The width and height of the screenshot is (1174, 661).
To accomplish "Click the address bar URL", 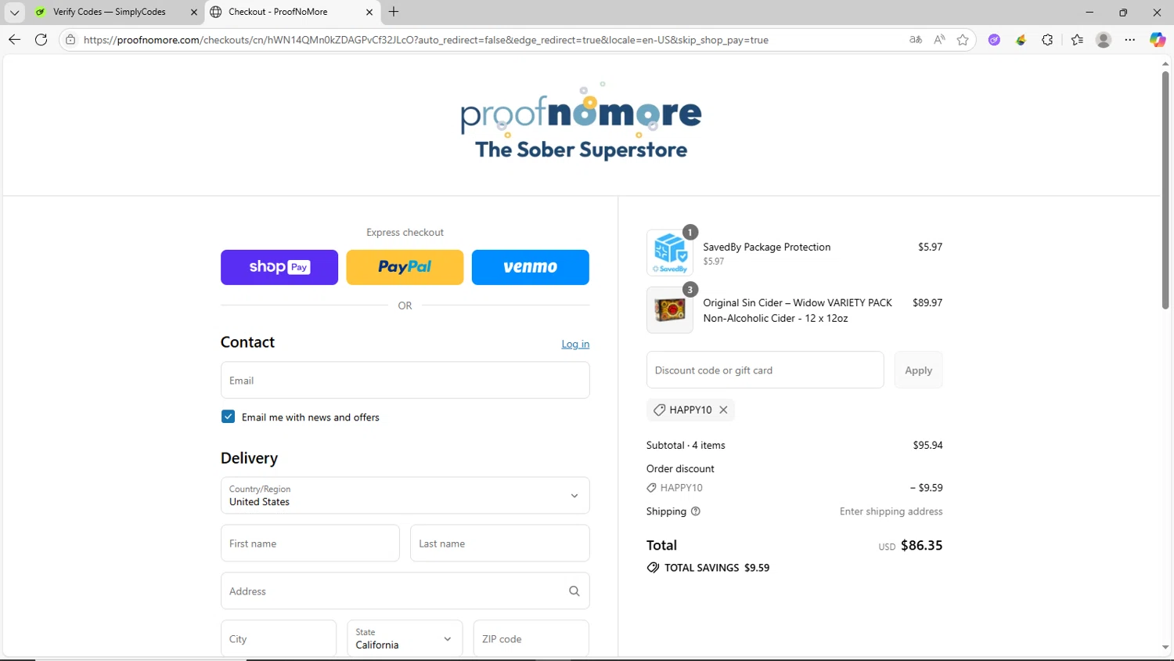I will [x=426, y=40].
